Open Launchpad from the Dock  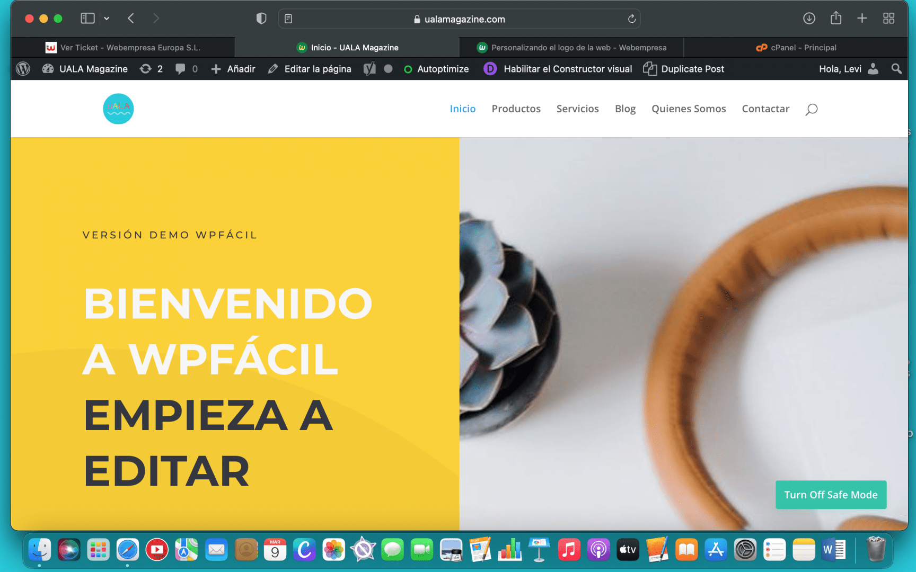(x=99, y=550)
